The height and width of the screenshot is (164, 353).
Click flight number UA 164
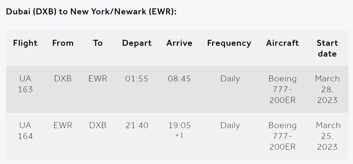point(25,131)
